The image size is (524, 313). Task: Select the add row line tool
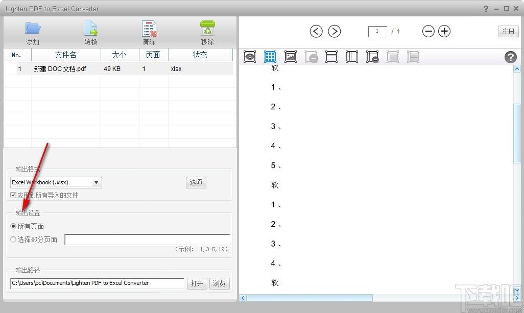pos(331,57)
